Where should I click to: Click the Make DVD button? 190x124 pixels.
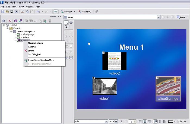click(84, 12)
